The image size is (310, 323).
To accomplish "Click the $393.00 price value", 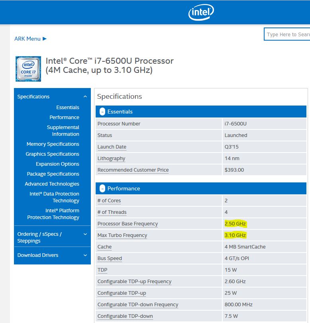I will click(234, 170).
